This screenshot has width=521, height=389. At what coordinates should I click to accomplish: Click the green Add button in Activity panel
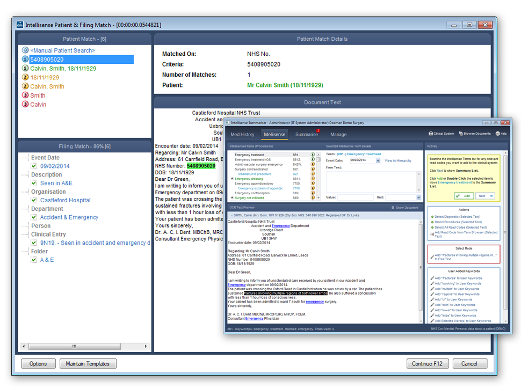[464, 196]
